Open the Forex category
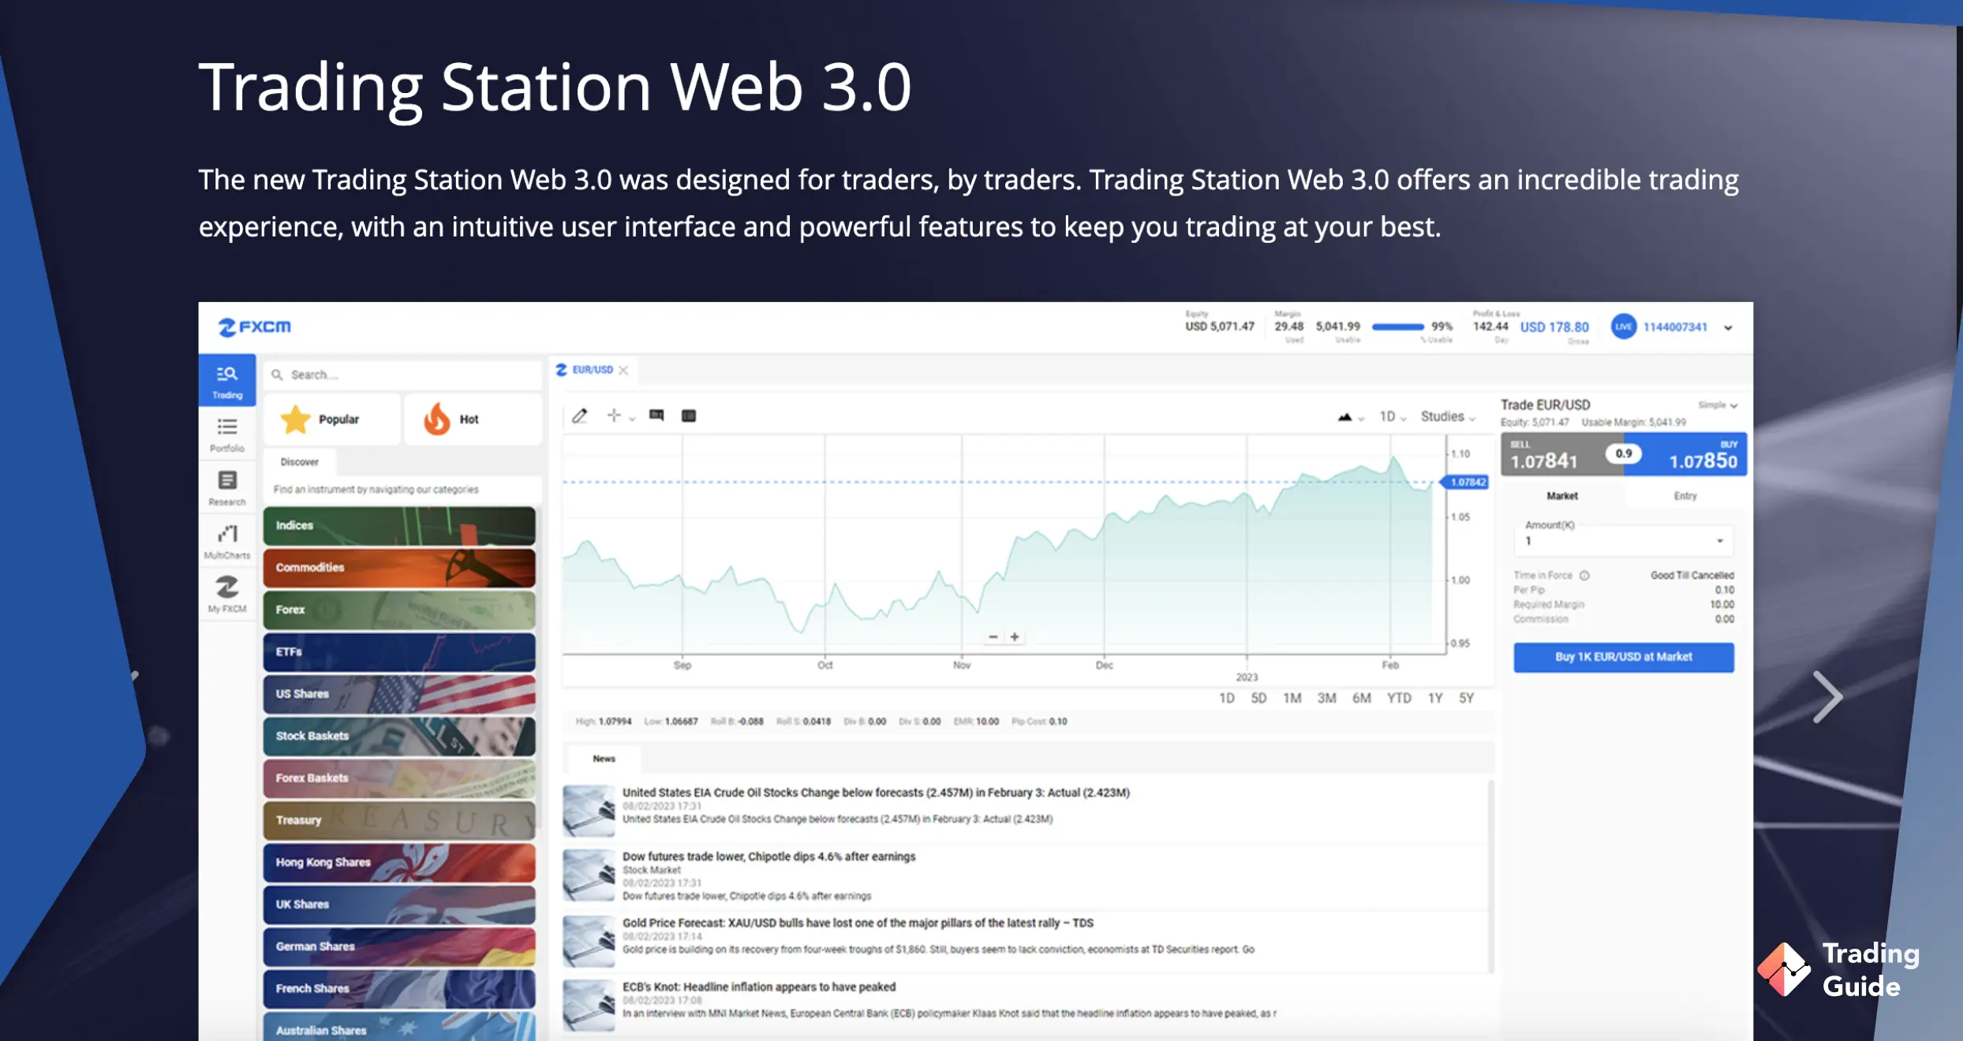The image size is (1963, 1041). [x=399, y=610]
